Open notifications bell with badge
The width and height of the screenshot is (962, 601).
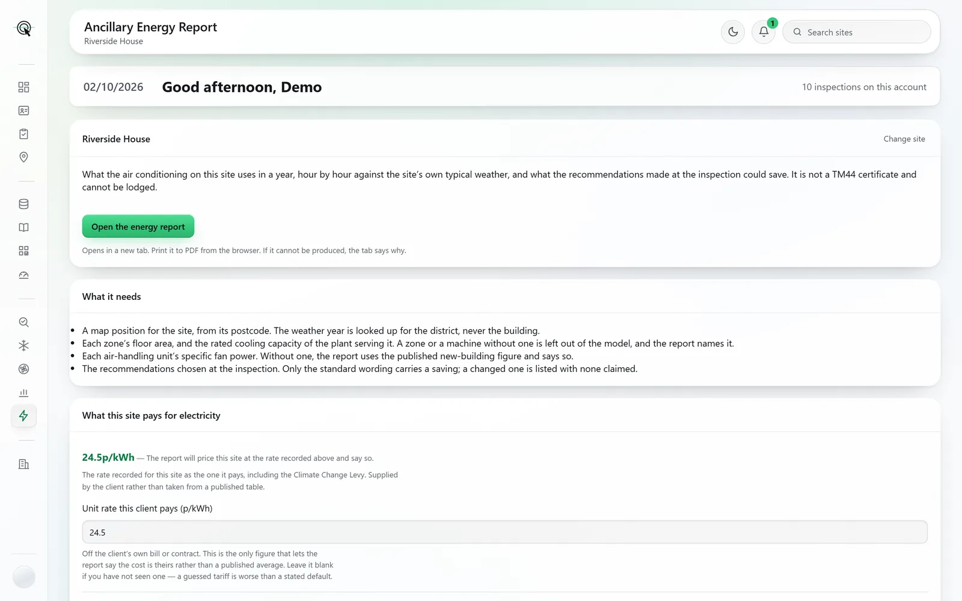pos(764,32)
